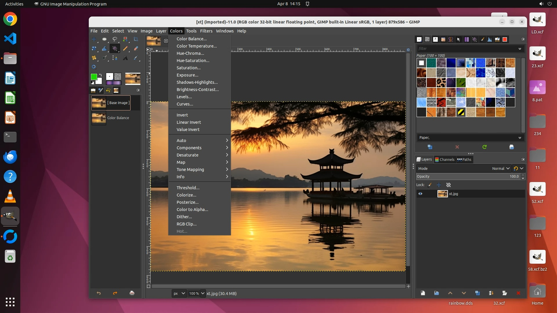
Task: Select the Free Select lasso tool
Action: point(115,39)
